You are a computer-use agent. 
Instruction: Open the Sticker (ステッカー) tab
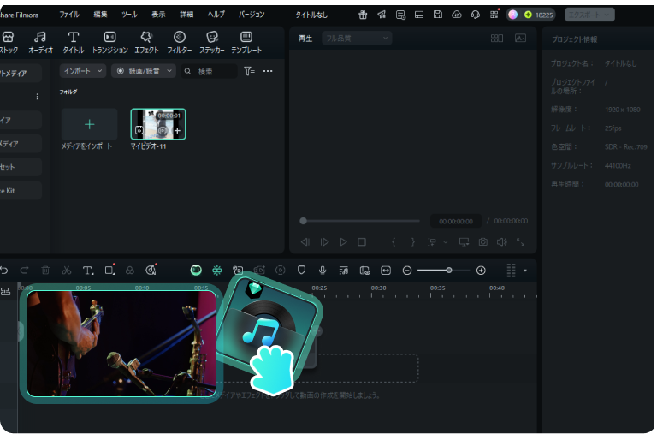(x=212, y=42)
